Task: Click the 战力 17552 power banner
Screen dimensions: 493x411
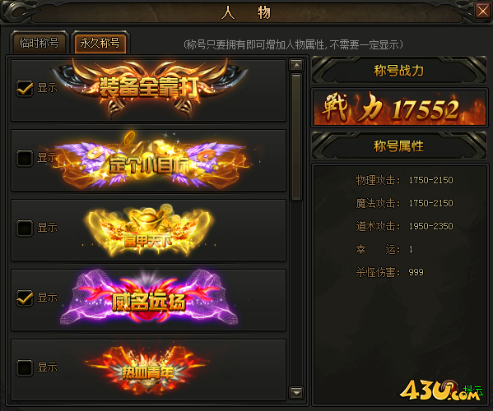Action: point(399,108)
